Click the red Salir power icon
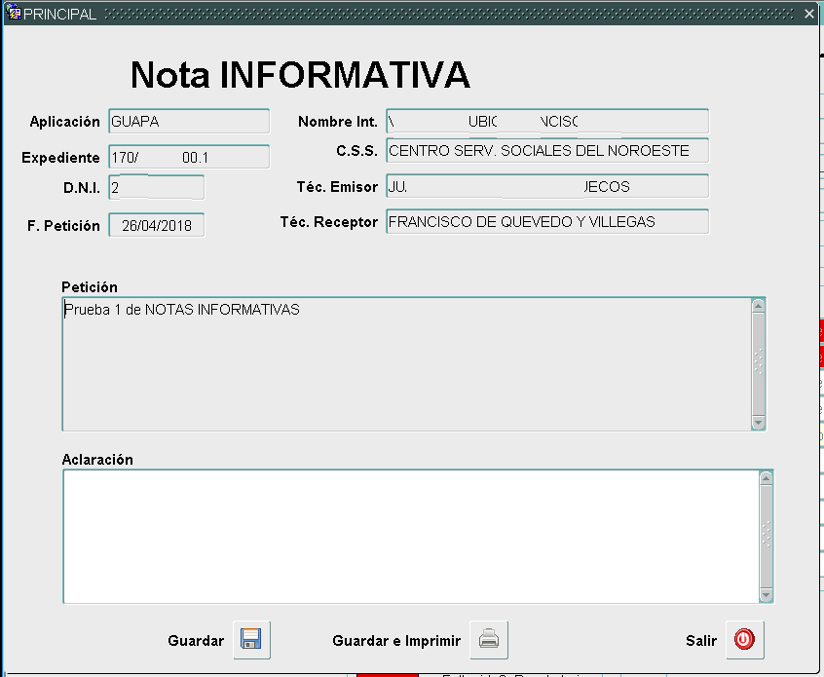824x677 pixels. point(744,640)
